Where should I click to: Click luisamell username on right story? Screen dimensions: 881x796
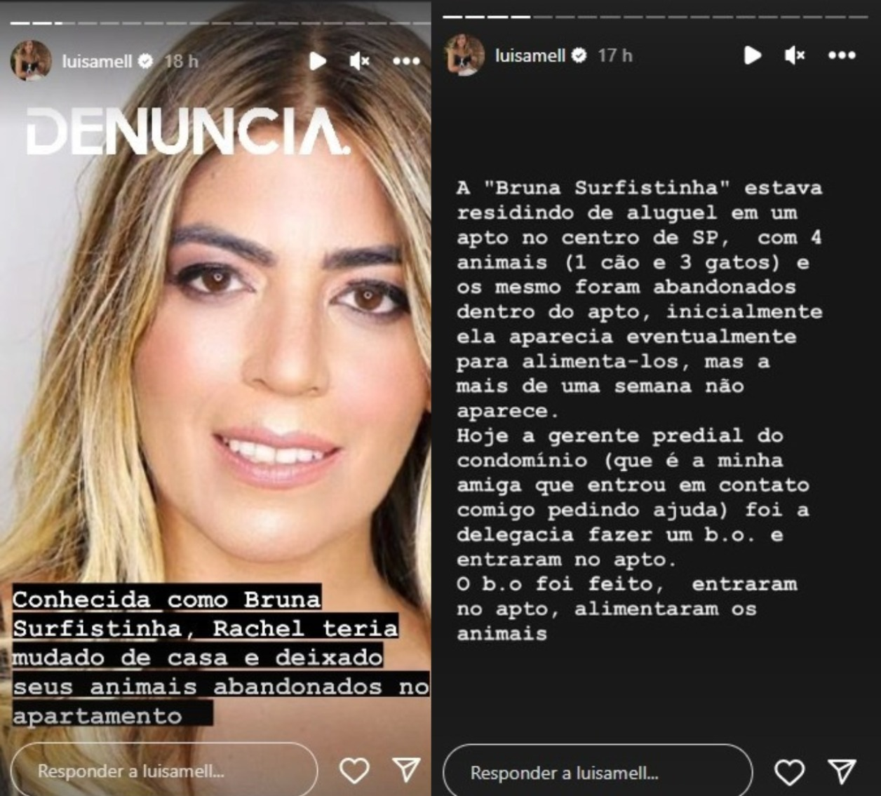[x=530, y=55]
